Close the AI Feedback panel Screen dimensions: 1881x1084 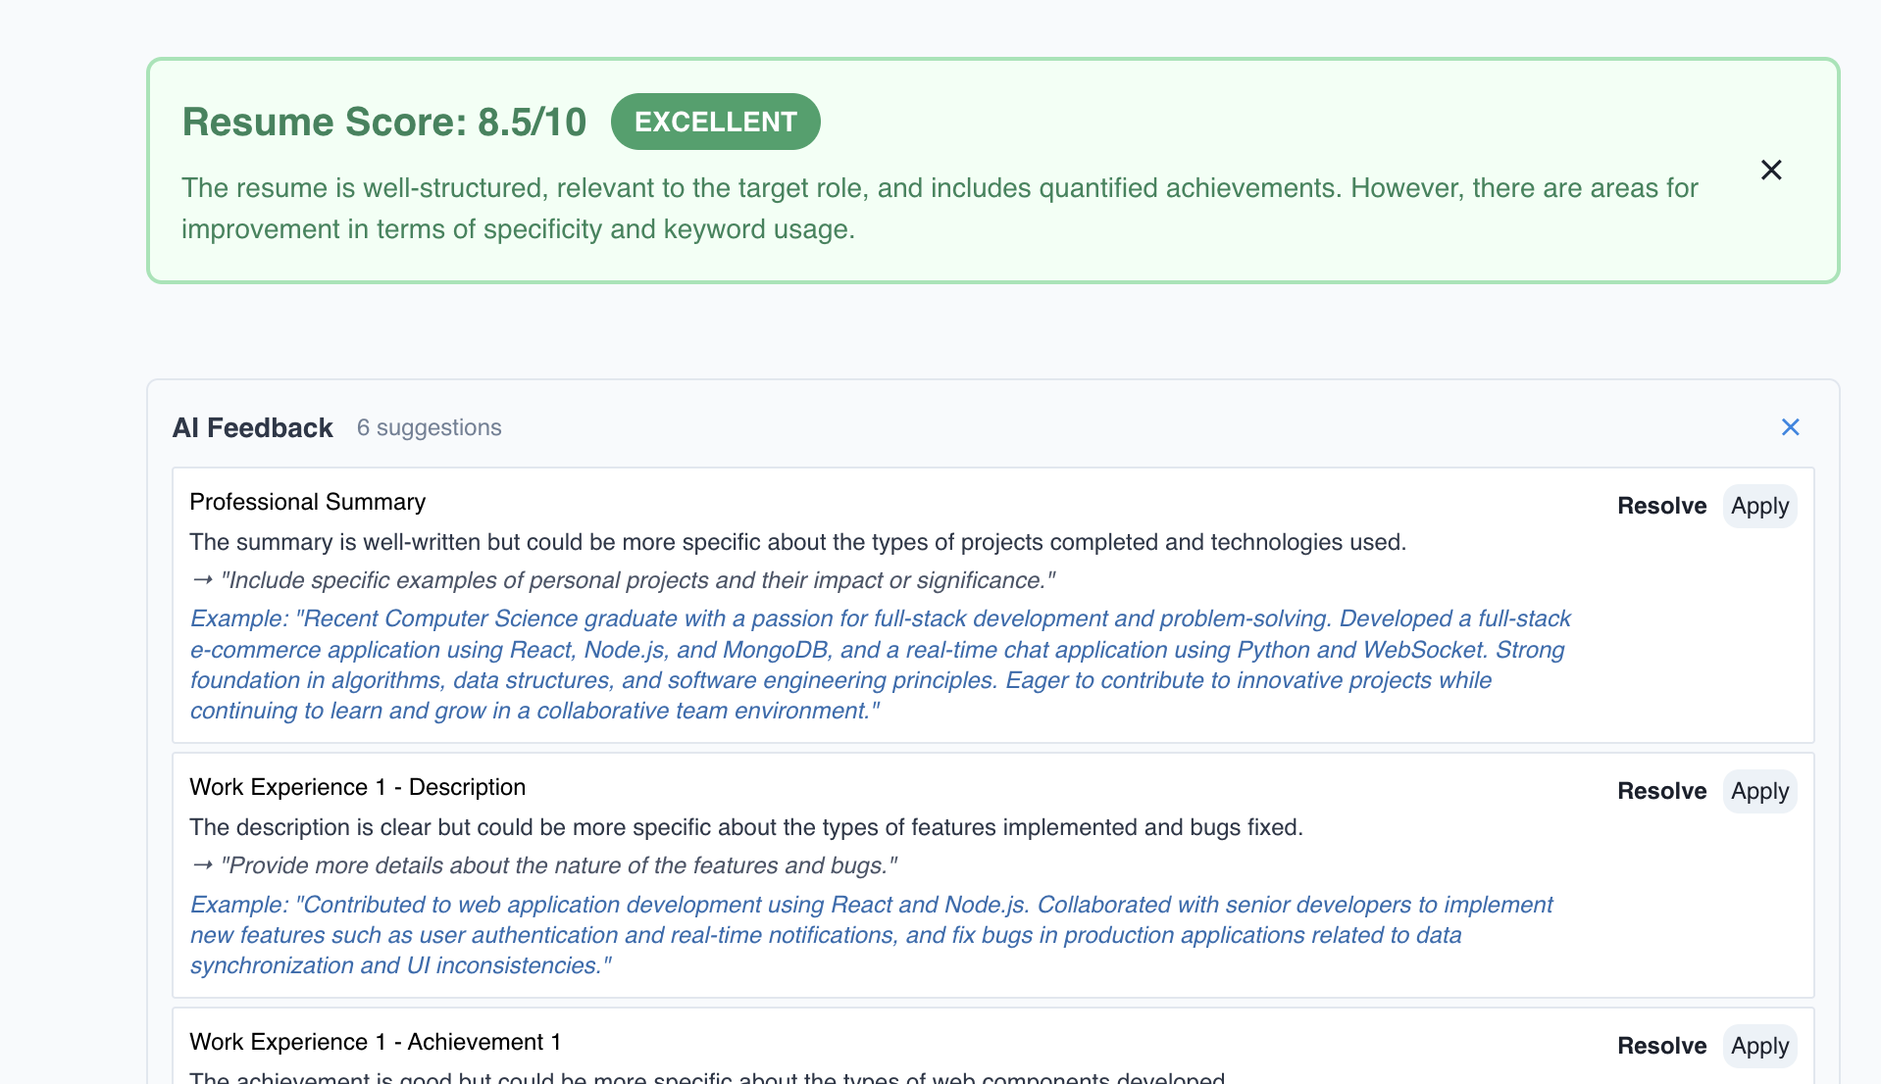pos(1790,427)
